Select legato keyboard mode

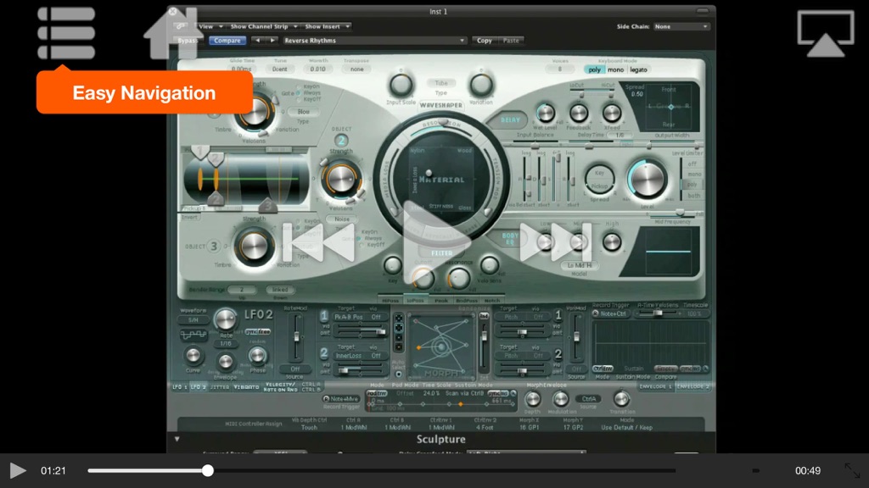638,69
